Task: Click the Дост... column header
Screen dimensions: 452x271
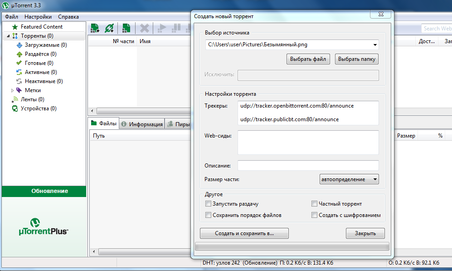Action: point(427,41)
